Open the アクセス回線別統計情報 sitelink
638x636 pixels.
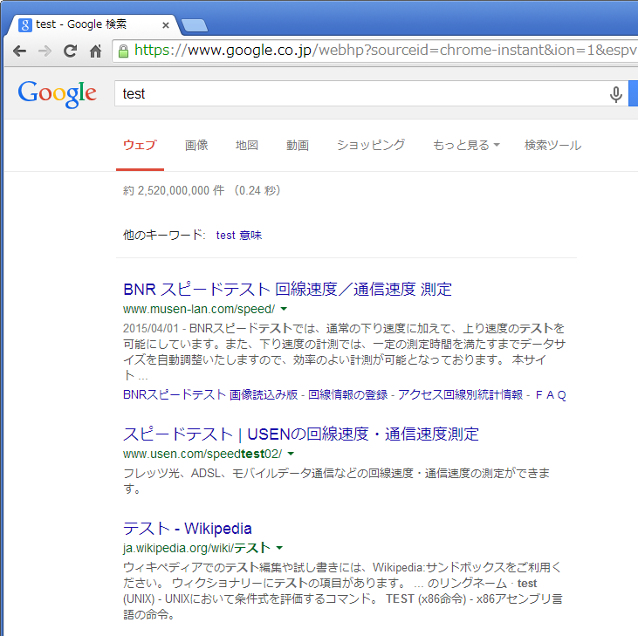pyautogui.click(x=460, y=395)
